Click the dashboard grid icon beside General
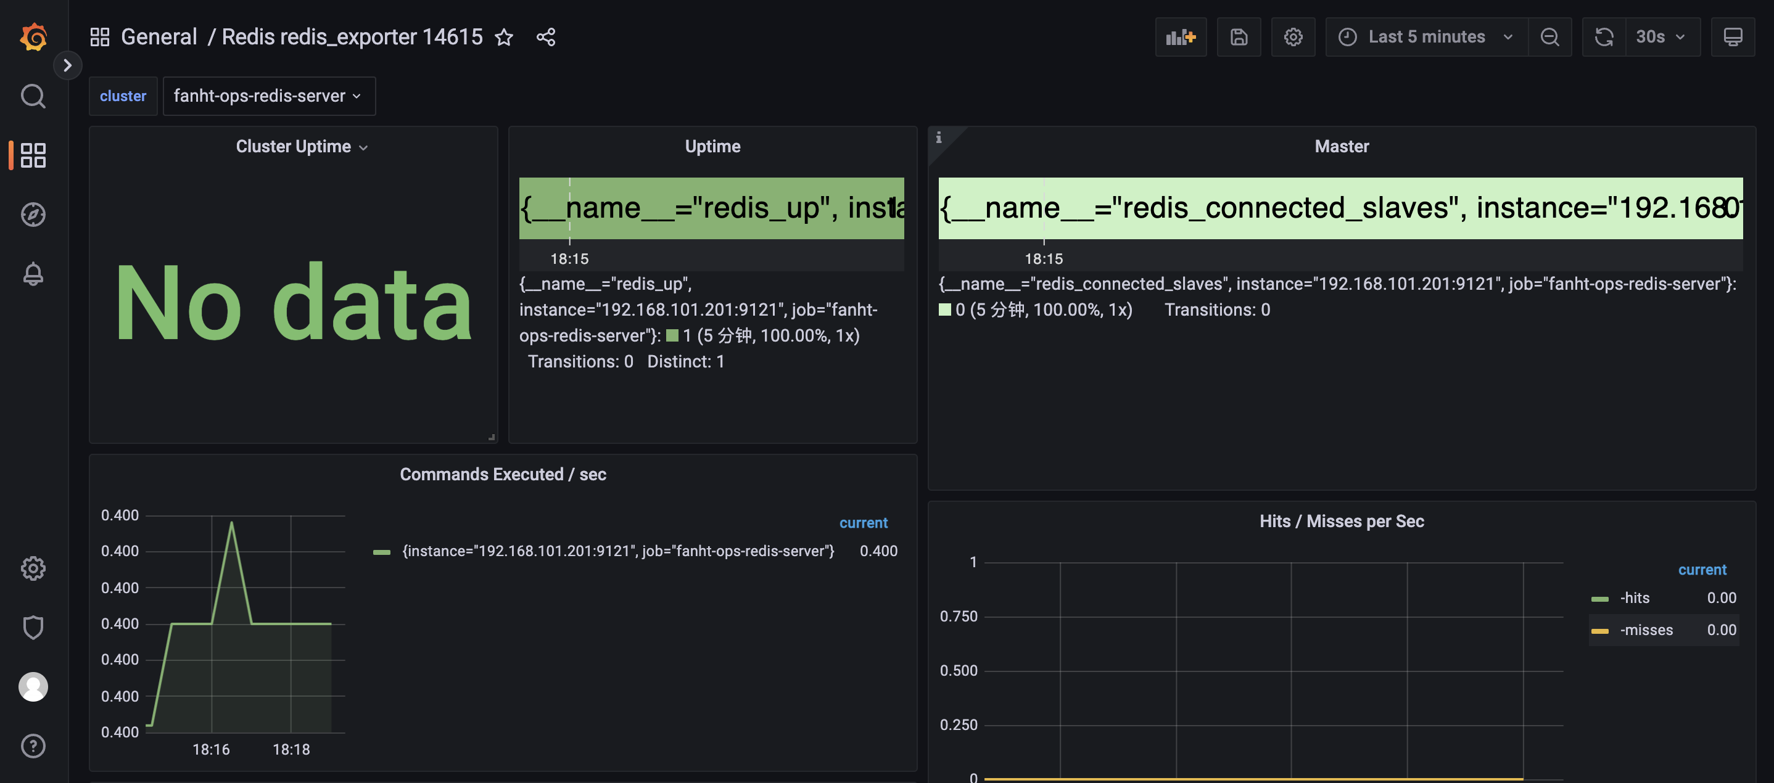Viewport: 1774px width, 783px height. click(x=100, y=37)
